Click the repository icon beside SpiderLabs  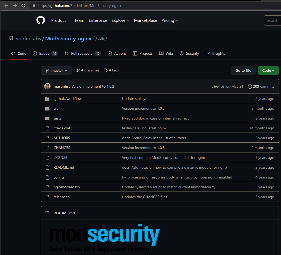coord(11,38)
